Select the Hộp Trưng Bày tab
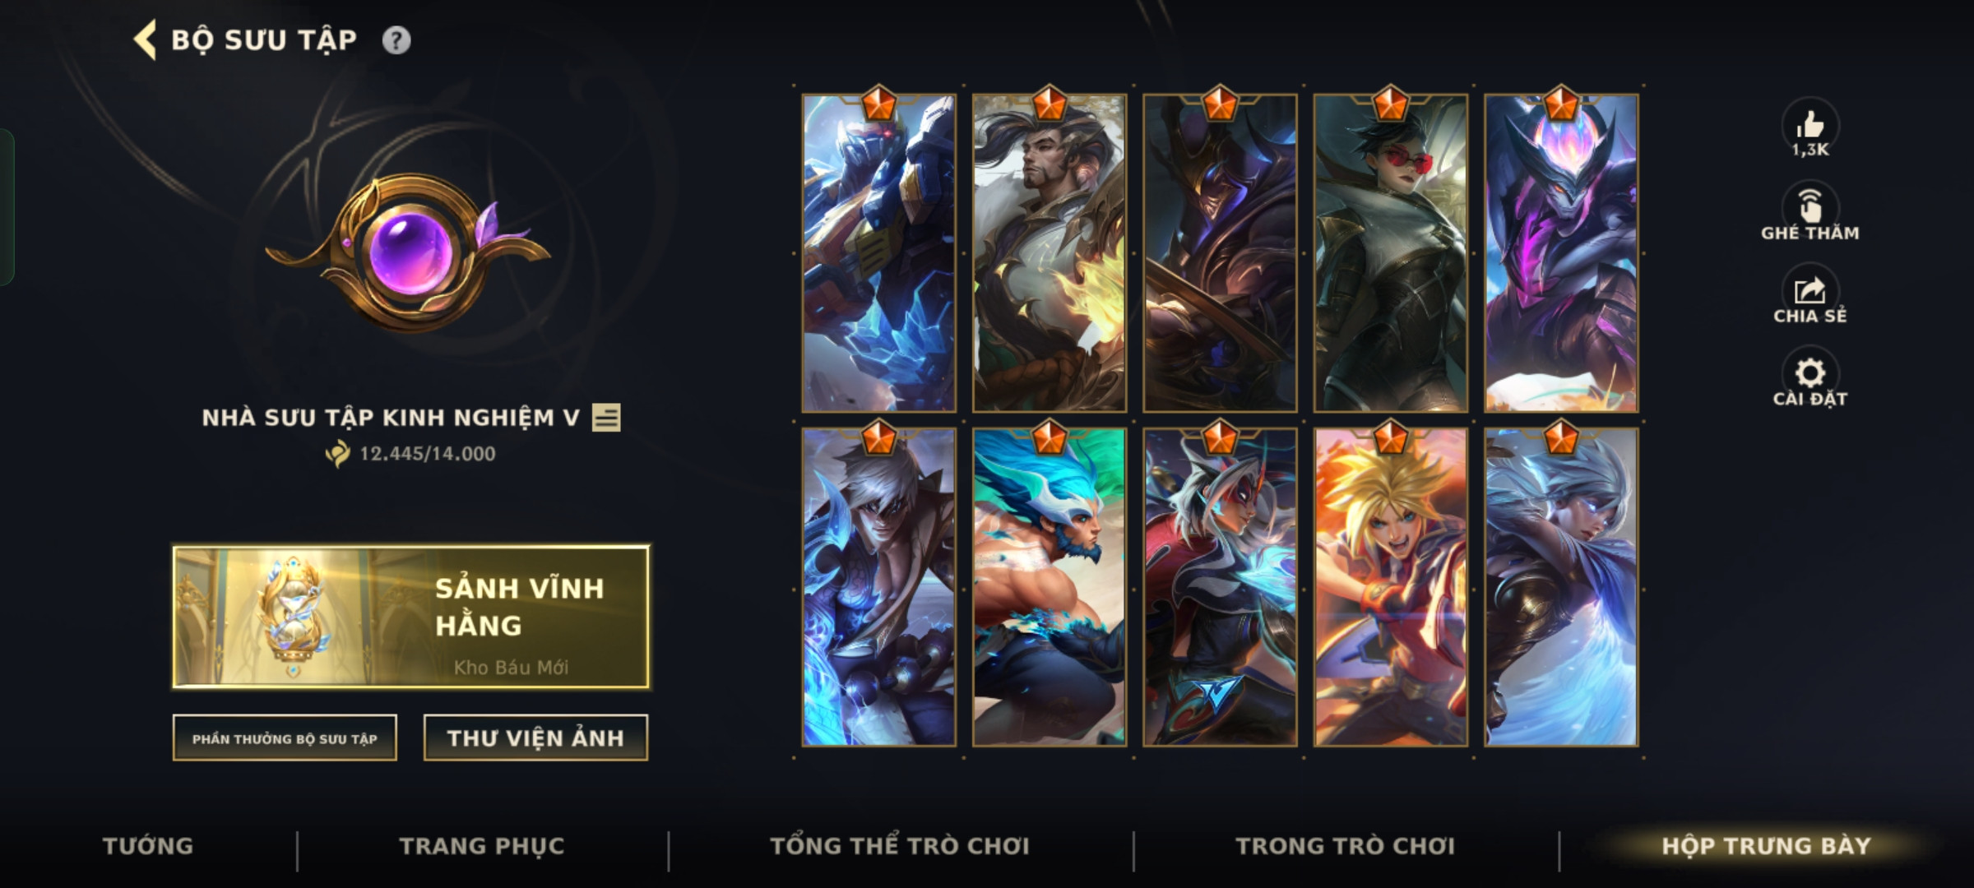 click(1767, 846)
